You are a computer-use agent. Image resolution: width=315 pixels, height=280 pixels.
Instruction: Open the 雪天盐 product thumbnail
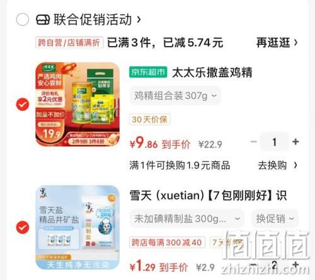77,227
